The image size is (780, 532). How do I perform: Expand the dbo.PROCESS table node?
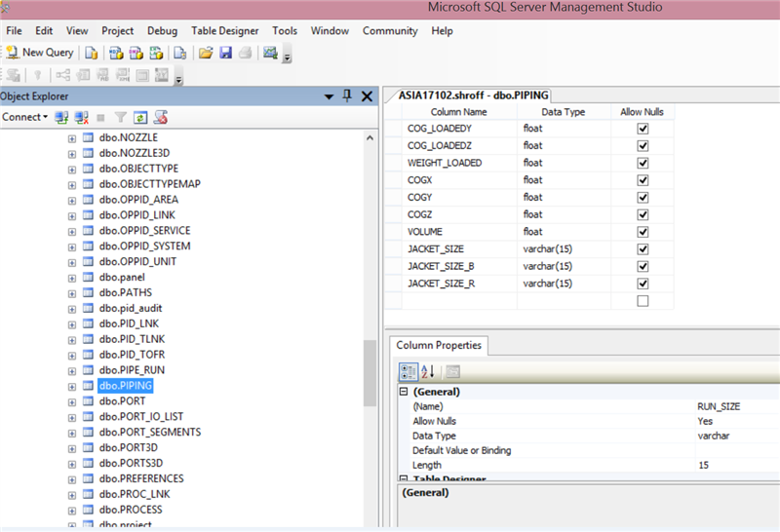tap(72, 511)
